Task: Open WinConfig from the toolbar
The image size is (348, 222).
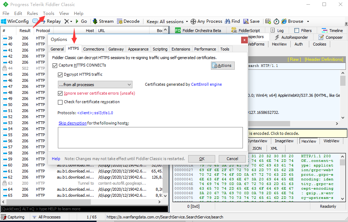Action: [15, 21]
